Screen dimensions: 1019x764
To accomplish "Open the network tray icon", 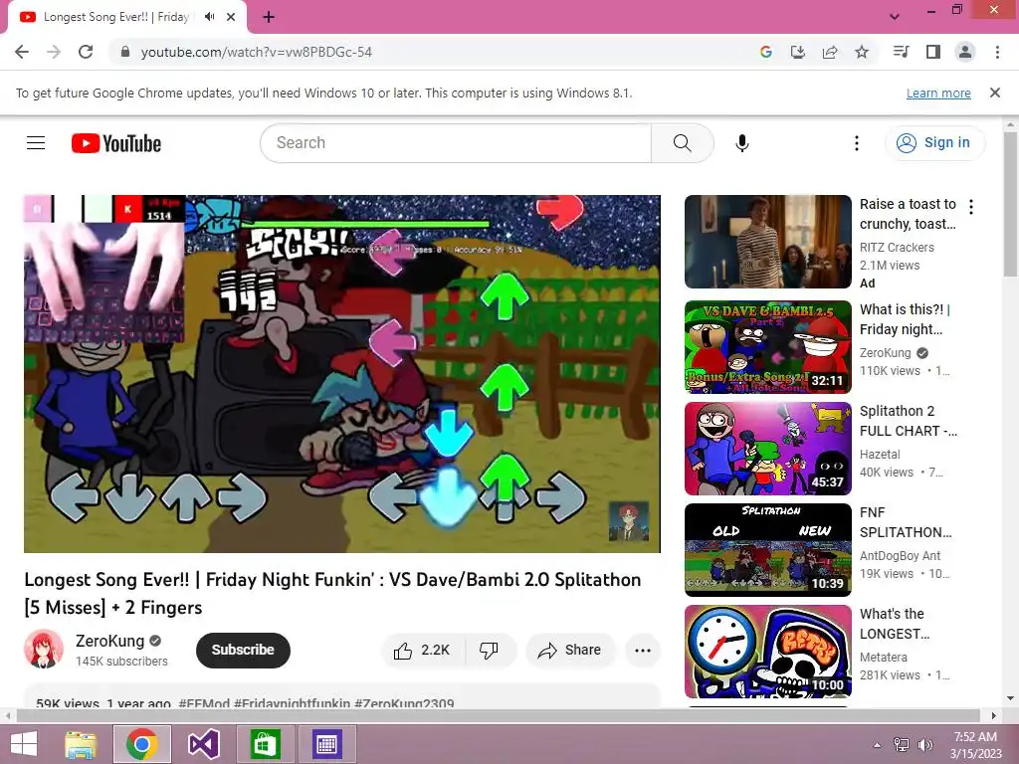I will pos(902,744).
